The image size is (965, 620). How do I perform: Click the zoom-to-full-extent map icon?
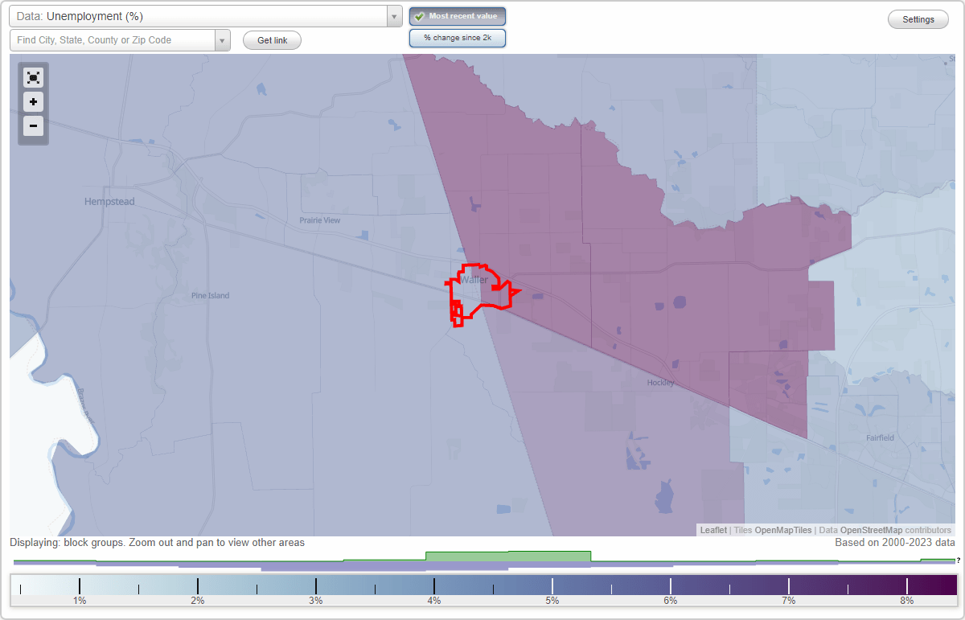[x=33, y=77]
